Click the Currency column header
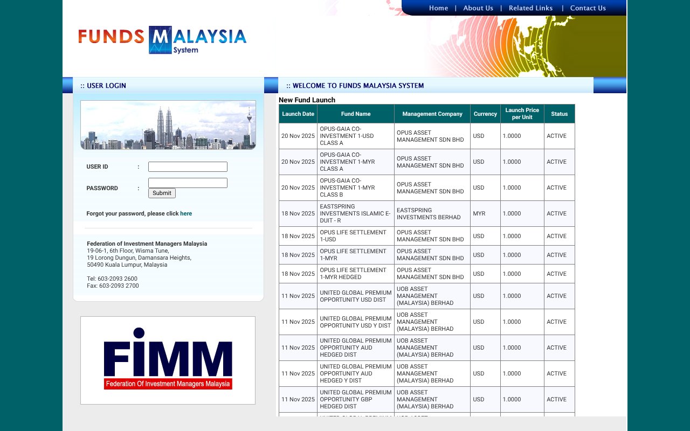 (x=485, y=114)
